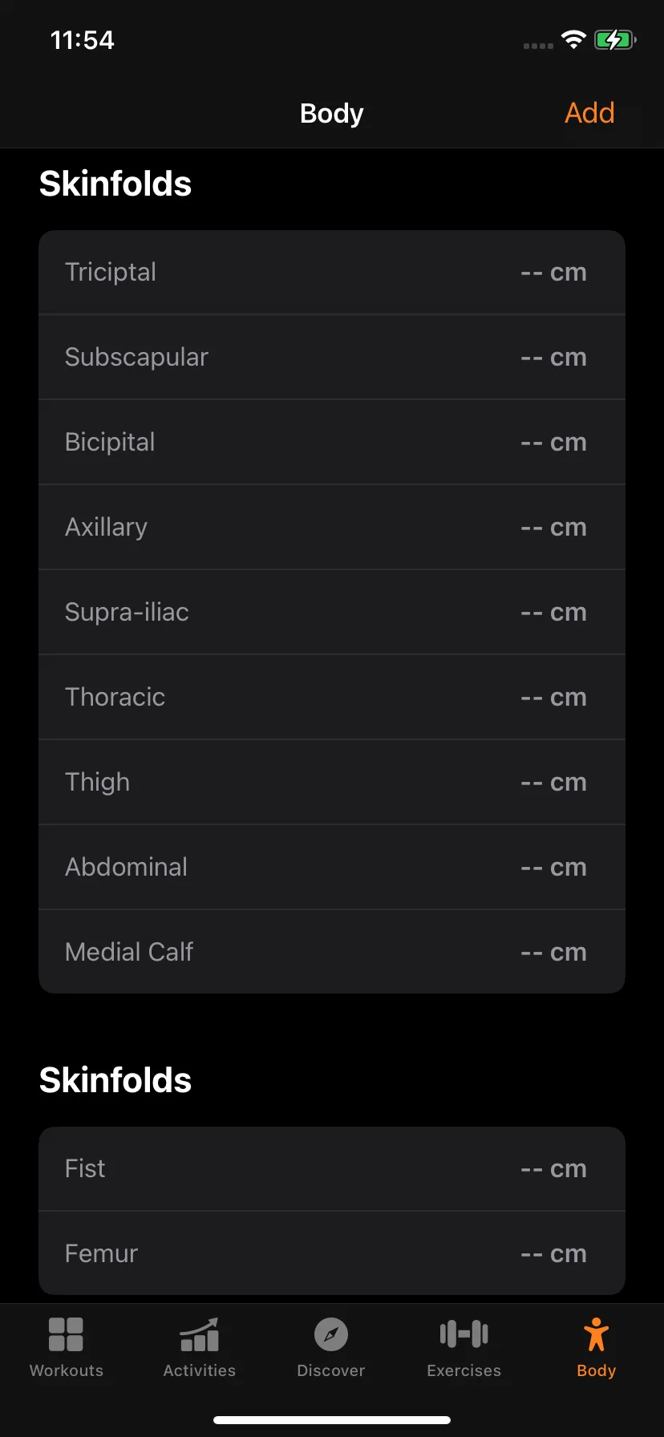
Task: Open the Discover compass icon
Action: coord(331,1334)
